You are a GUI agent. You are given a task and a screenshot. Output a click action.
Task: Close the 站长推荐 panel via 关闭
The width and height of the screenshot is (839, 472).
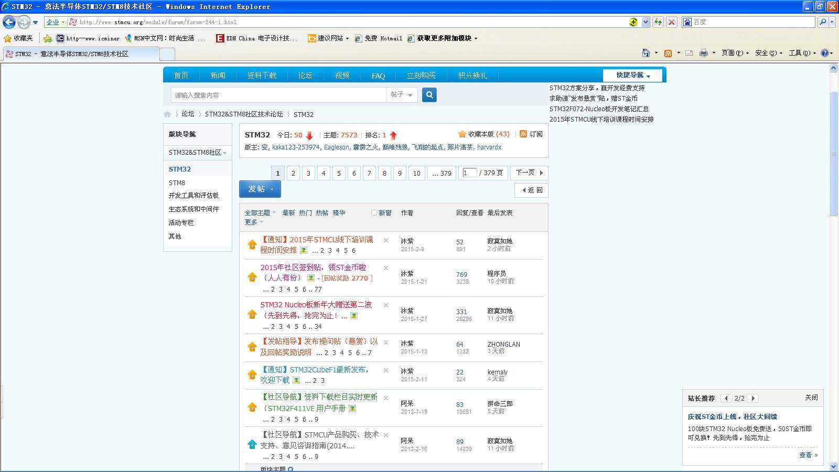pos(811,398)
